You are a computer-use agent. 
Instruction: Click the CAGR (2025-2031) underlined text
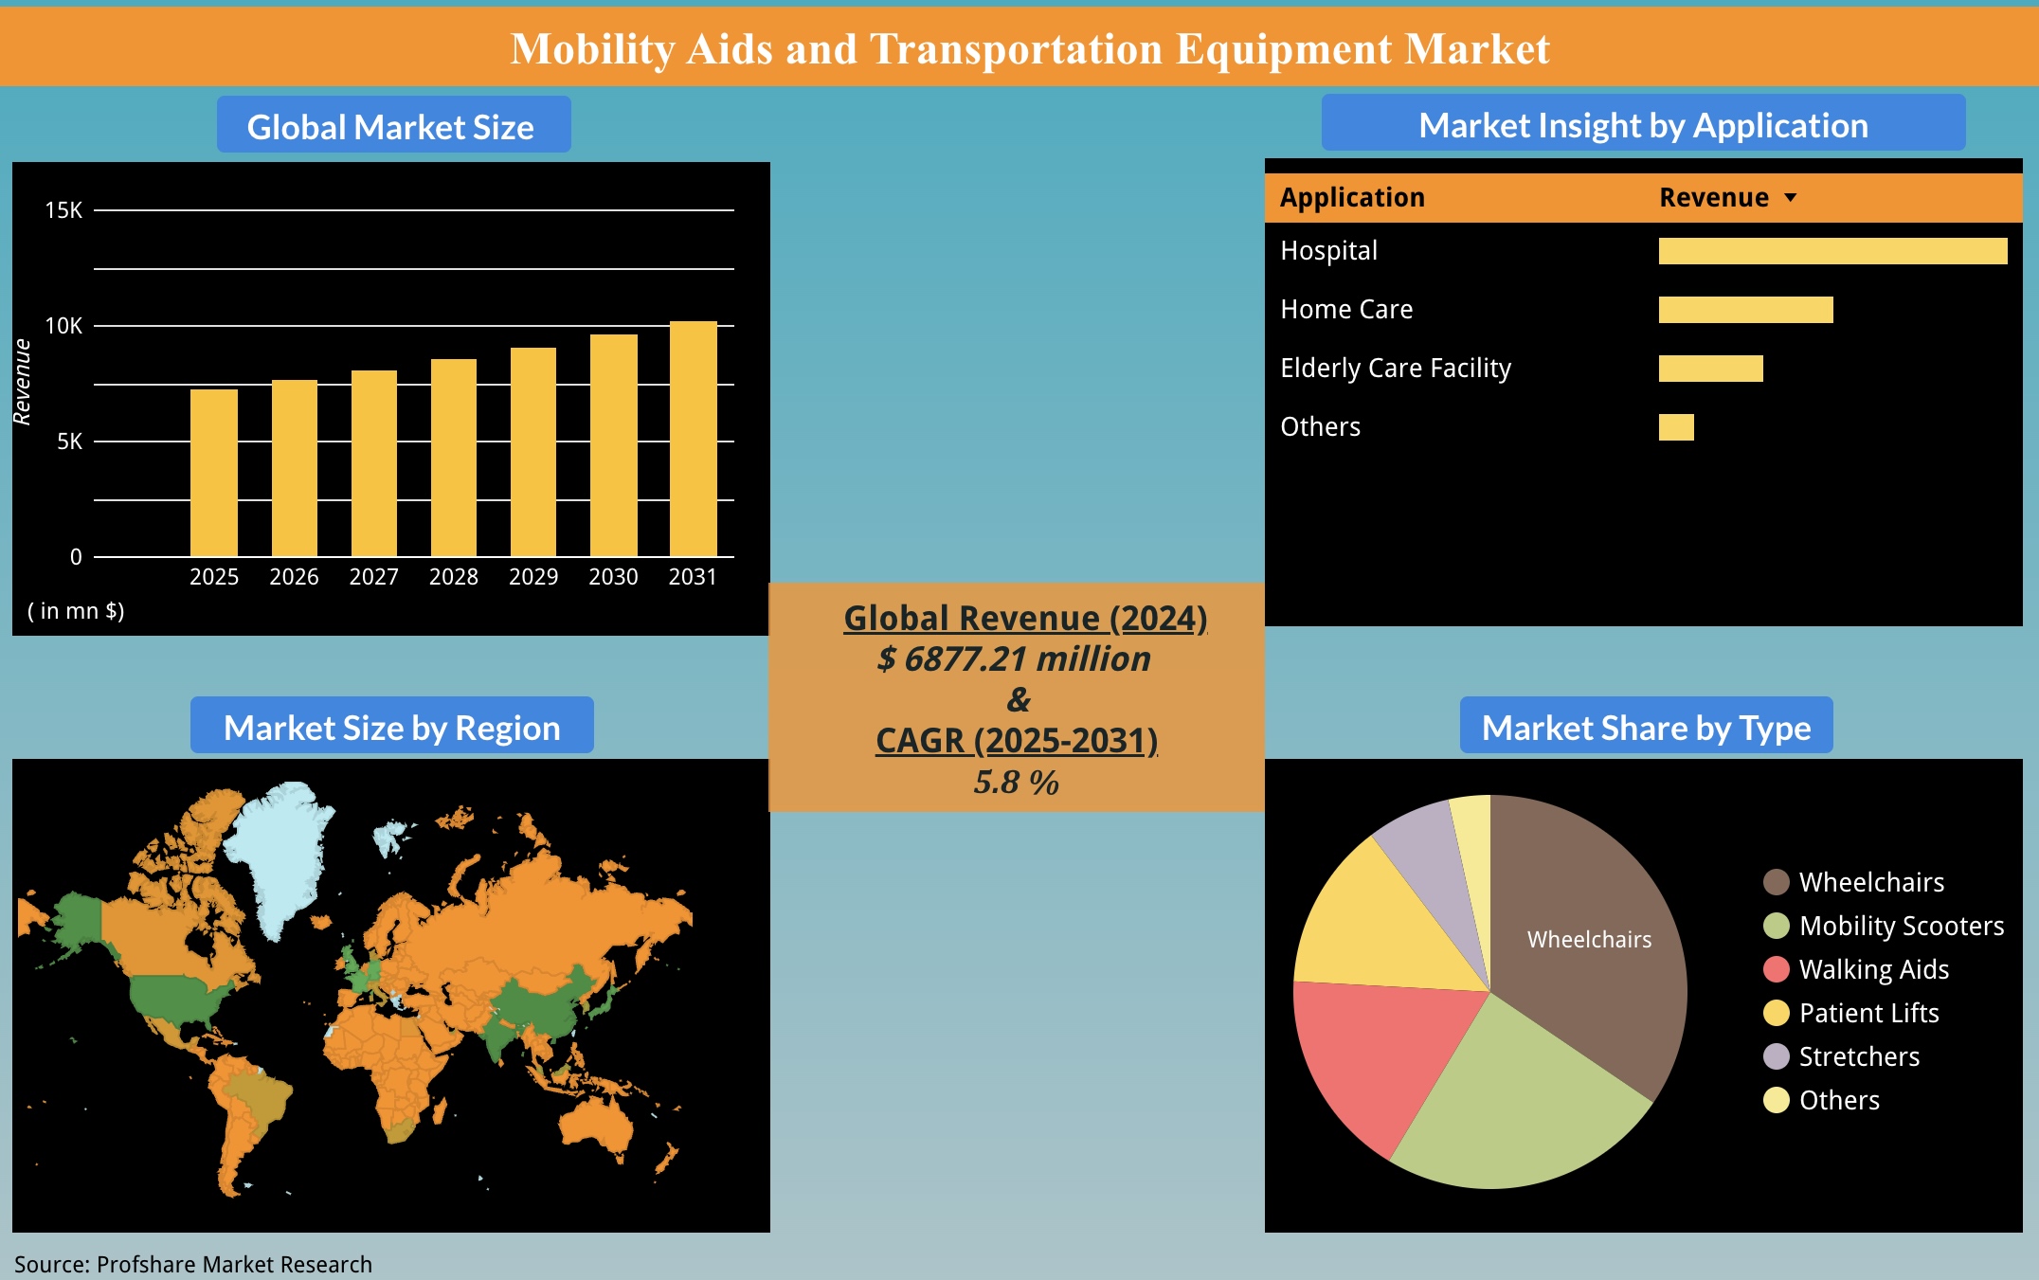(1017, 740)
